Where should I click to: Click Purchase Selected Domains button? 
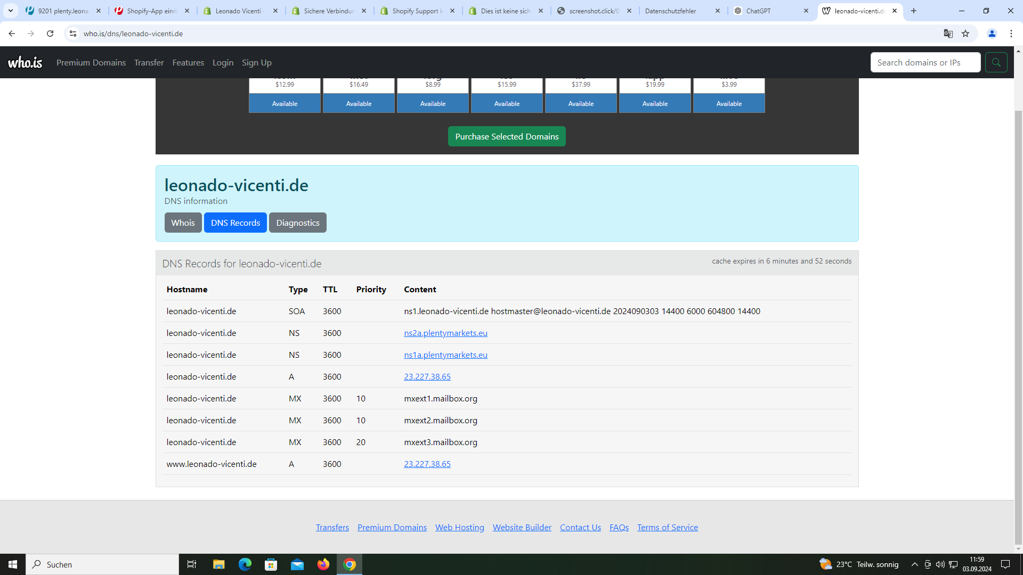[x=506, y=136]
